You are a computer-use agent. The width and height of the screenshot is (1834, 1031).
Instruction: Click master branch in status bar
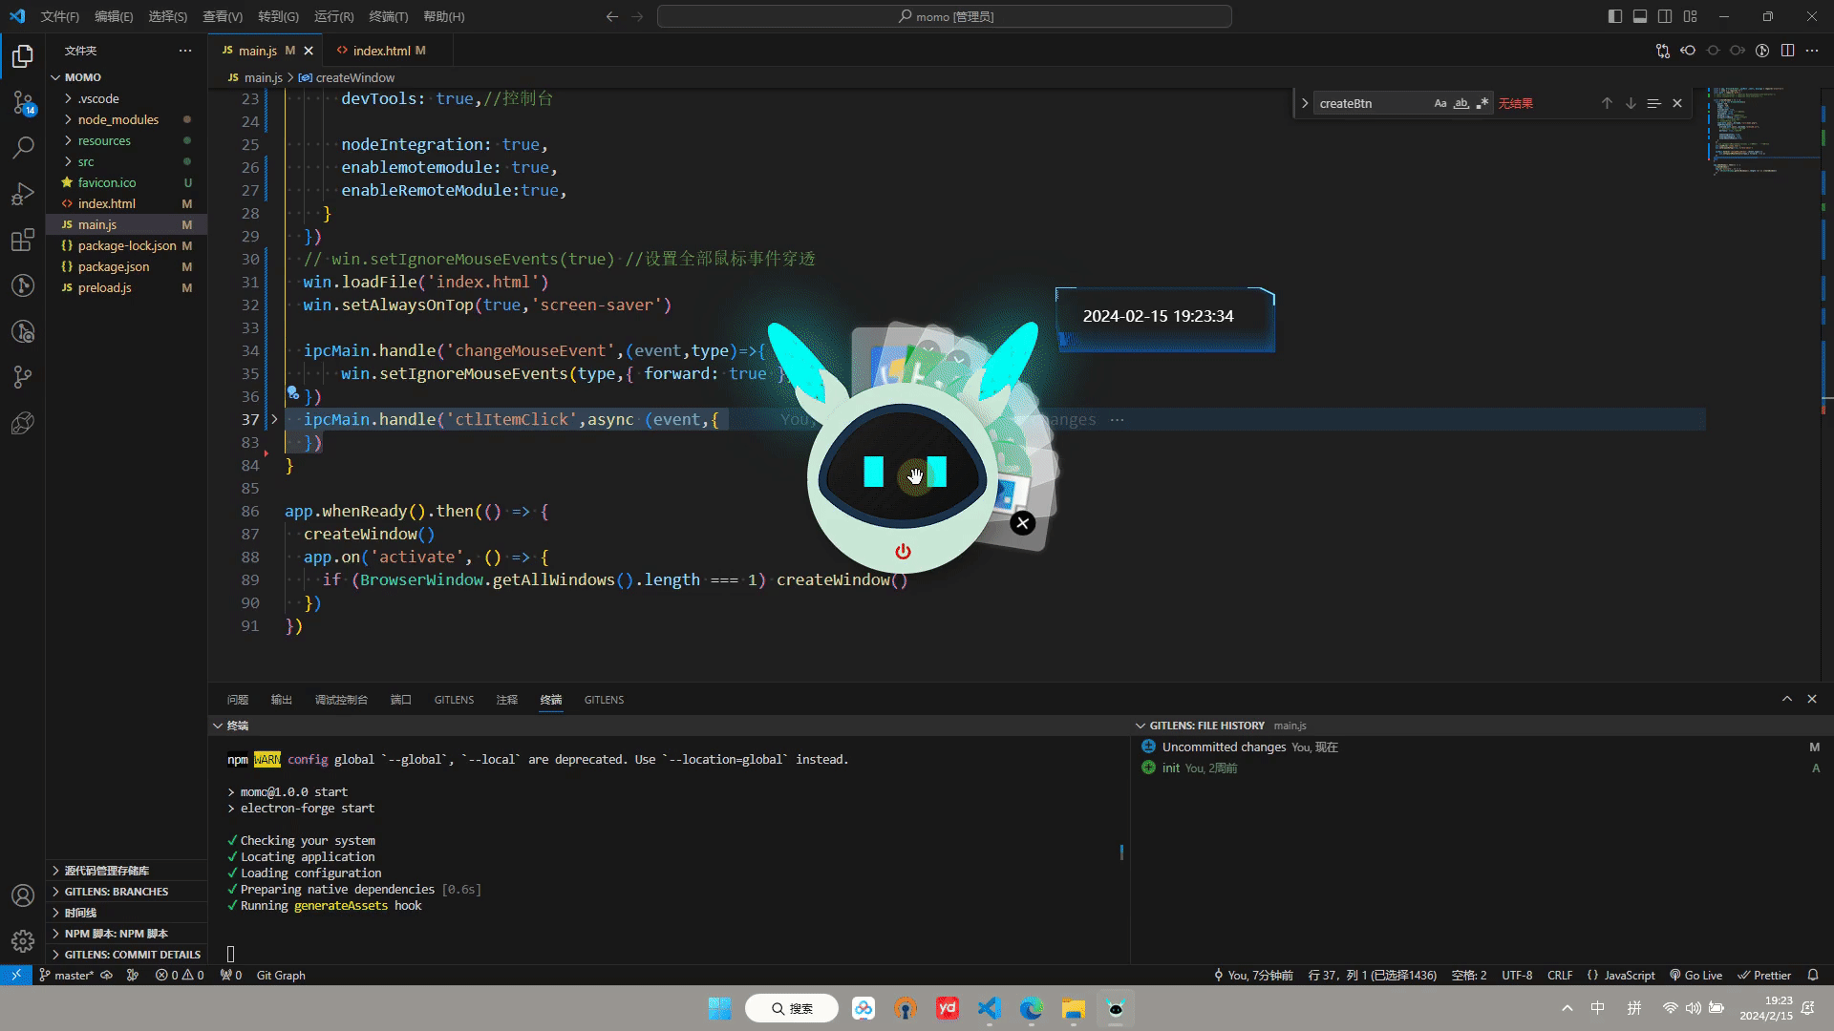coord(67,976)
